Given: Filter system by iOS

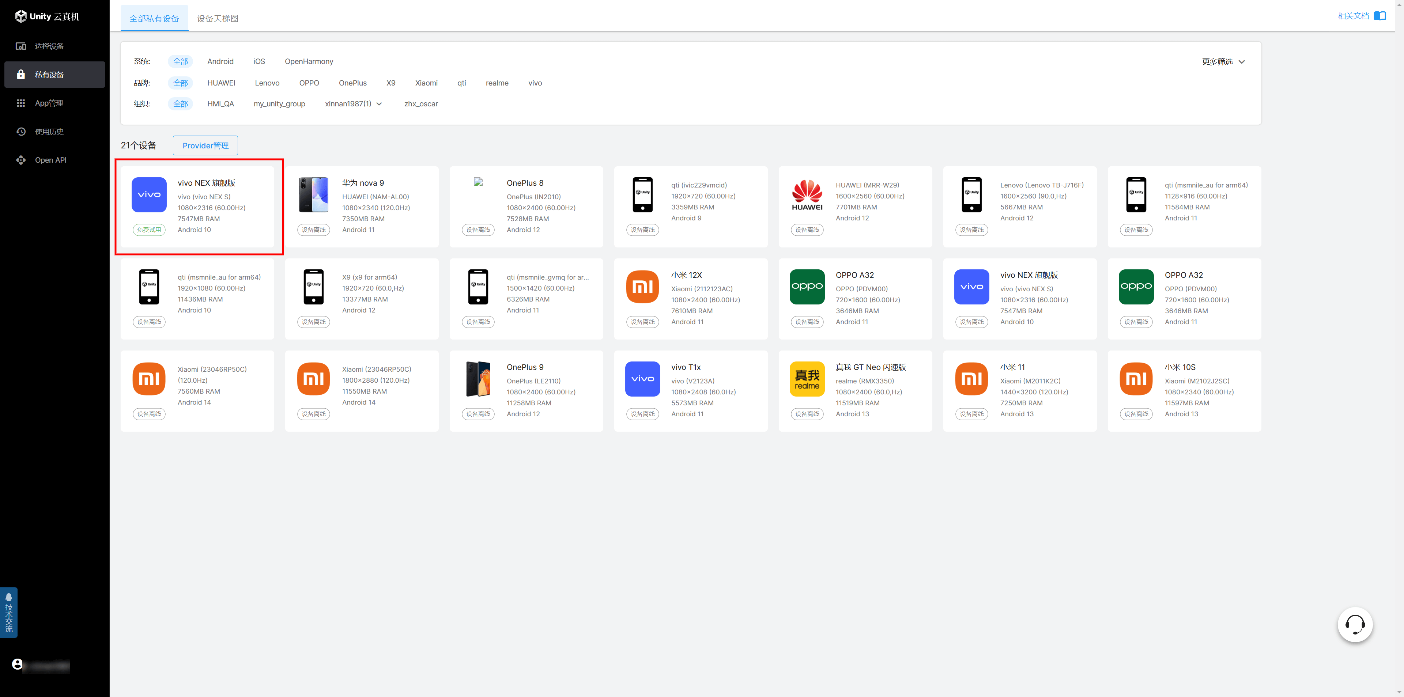Looking at the screenshot, I should pos(259,61).
